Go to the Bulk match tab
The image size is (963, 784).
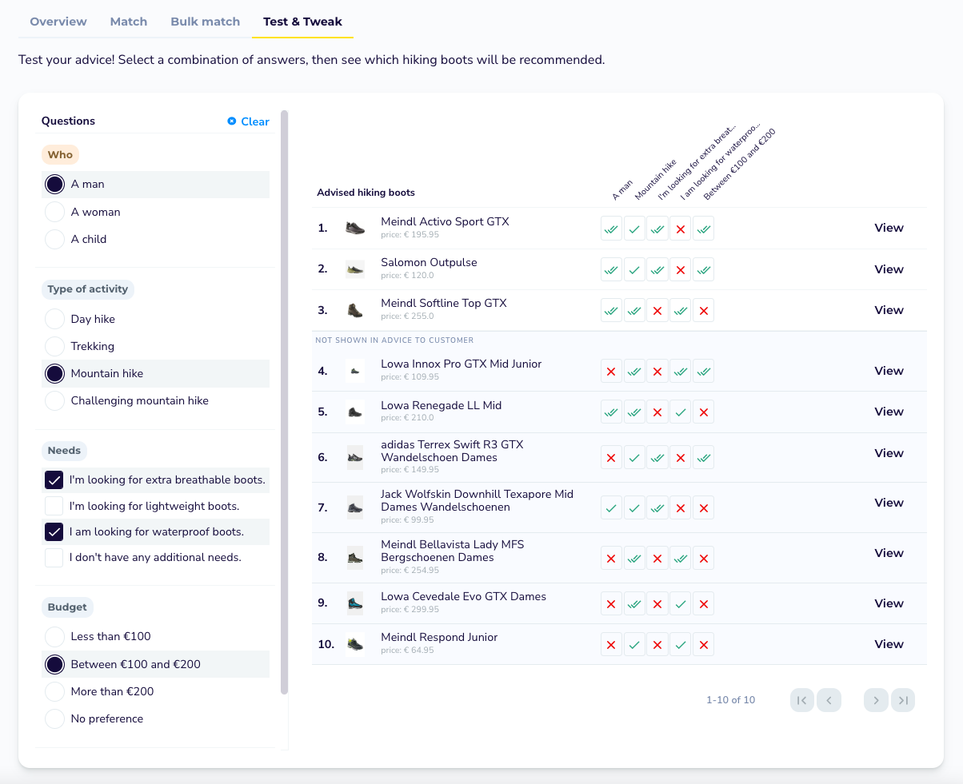tap(206, 22)
